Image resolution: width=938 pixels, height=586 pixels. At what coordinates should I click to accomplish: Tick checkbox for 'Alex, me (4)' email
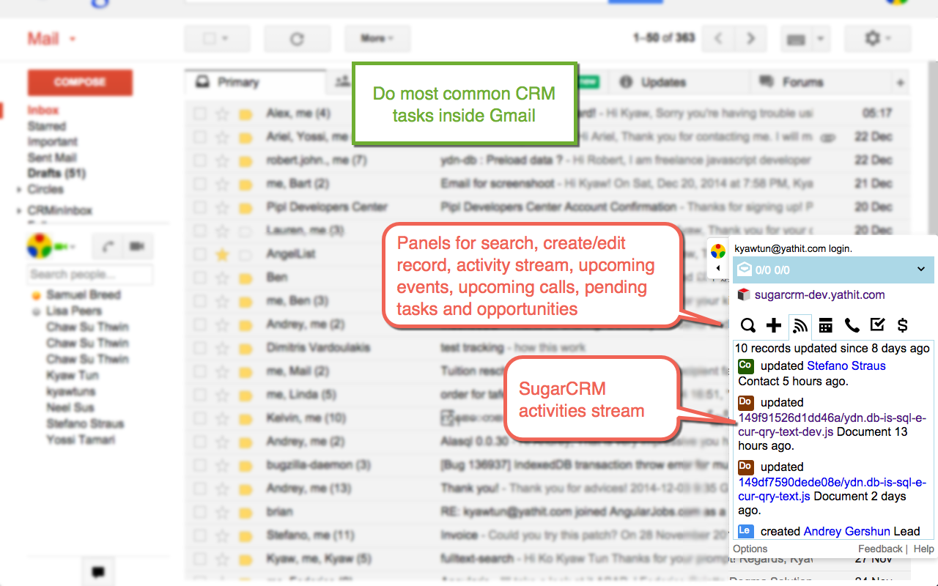pyautogui.click(x=199, y=114)
